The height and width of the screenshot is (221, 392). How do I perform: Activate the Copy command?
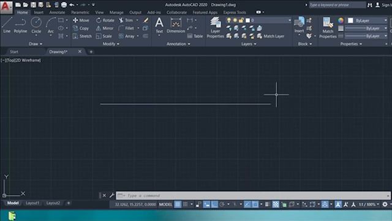(x=81, y=28)
